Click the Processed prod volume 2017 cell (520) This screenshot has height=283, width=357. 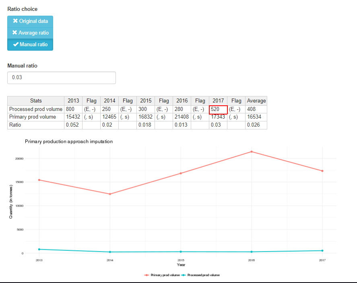[218, 109]
